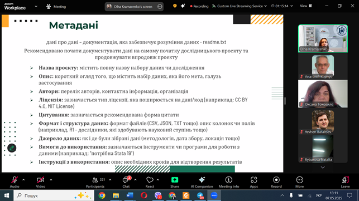This screenshot has height=201, width=359.
Task: Click the green annotation pencil button
Action: tap(12, 148)
